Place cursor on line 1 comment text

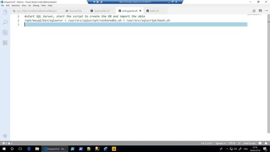tap(84, 16)
